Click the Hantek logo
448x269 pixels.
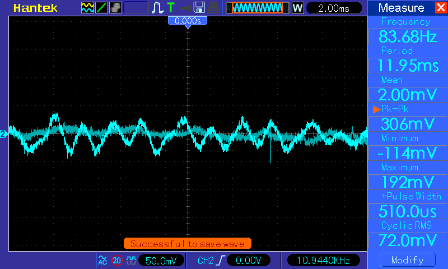[x=35, y=8]
